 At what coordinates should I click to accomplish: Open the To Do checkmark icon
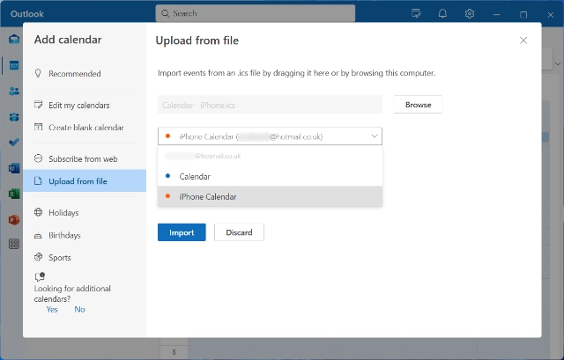coord(14,143)
